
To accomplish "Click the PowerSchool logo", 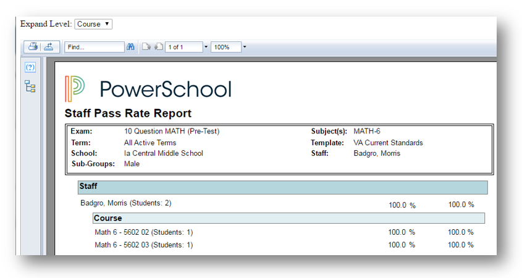I will pos(148,89).
